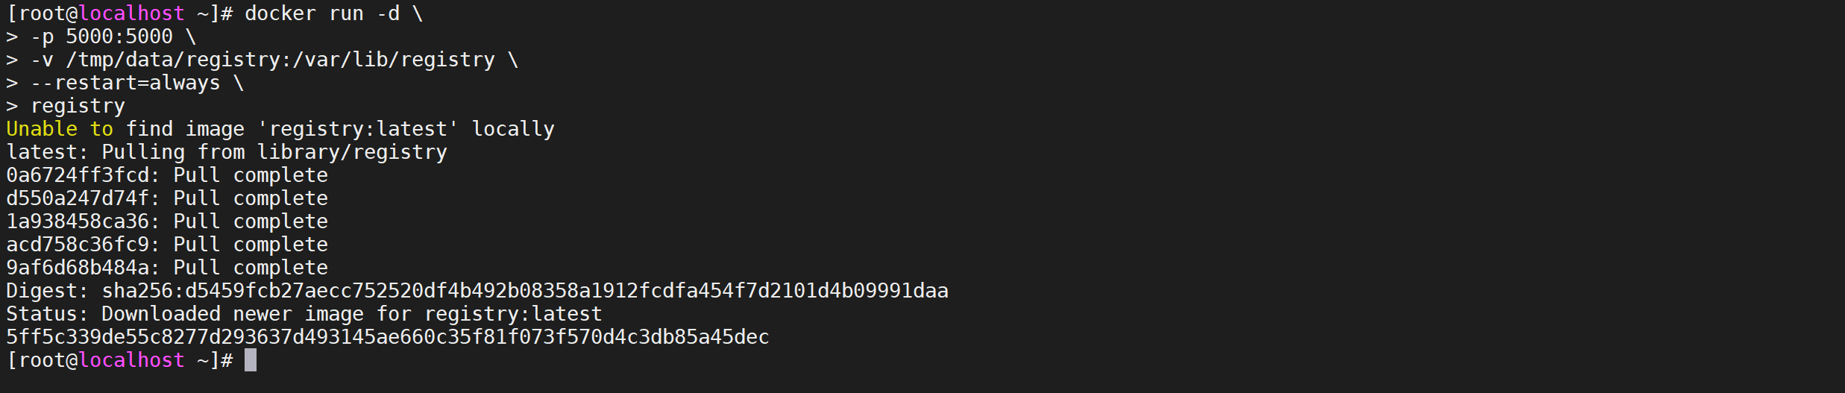Click the /tmp/data/registry volume path
1845x393 pixels.
173,60
